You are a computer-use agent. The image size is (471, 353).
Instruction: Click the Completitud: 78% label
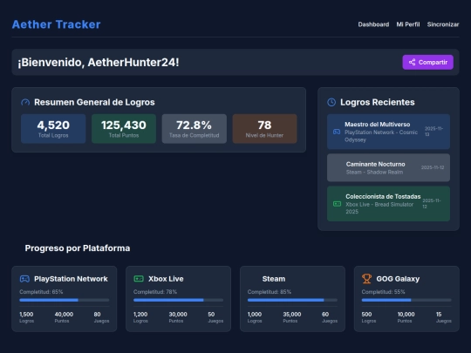point(155,292)
